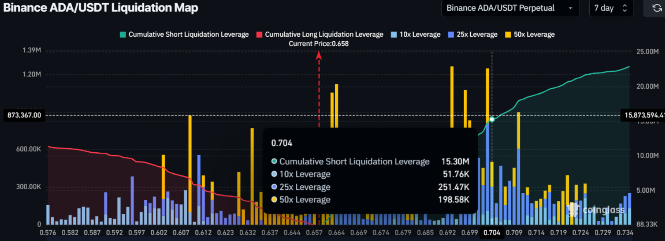Click the 873,367.00 left axis value label

coord(24,115)
